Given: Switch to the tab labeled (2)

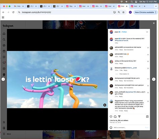Looking at the screenshot, I should coord(58,6).
